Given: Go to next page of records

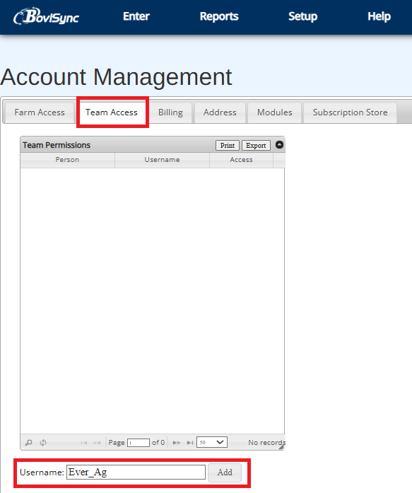Looking at the screenshot, I should tap(177, 443).
